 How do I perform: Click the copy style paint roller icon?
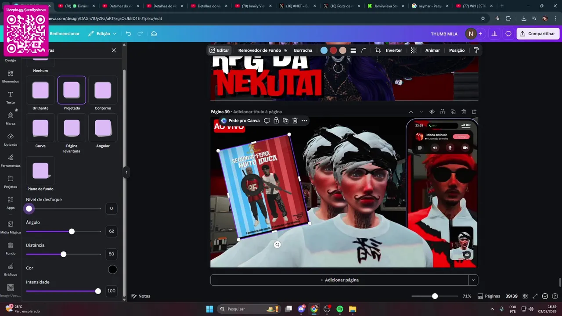coord(476,50)
